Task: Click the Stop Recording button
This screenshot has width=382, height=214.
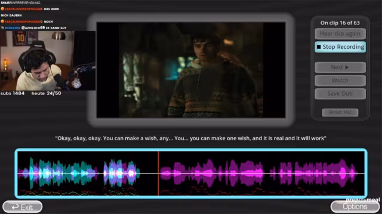Action: tap(340, 47)
